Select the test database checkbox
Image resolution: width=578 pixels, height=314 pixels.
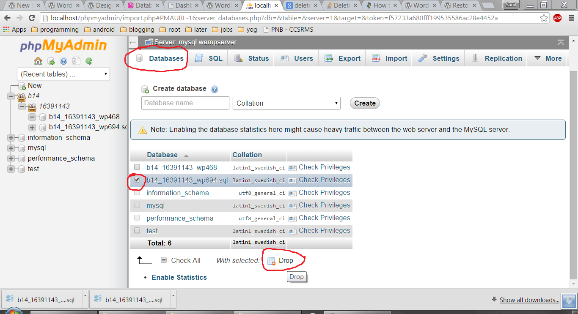click(137, 230)
